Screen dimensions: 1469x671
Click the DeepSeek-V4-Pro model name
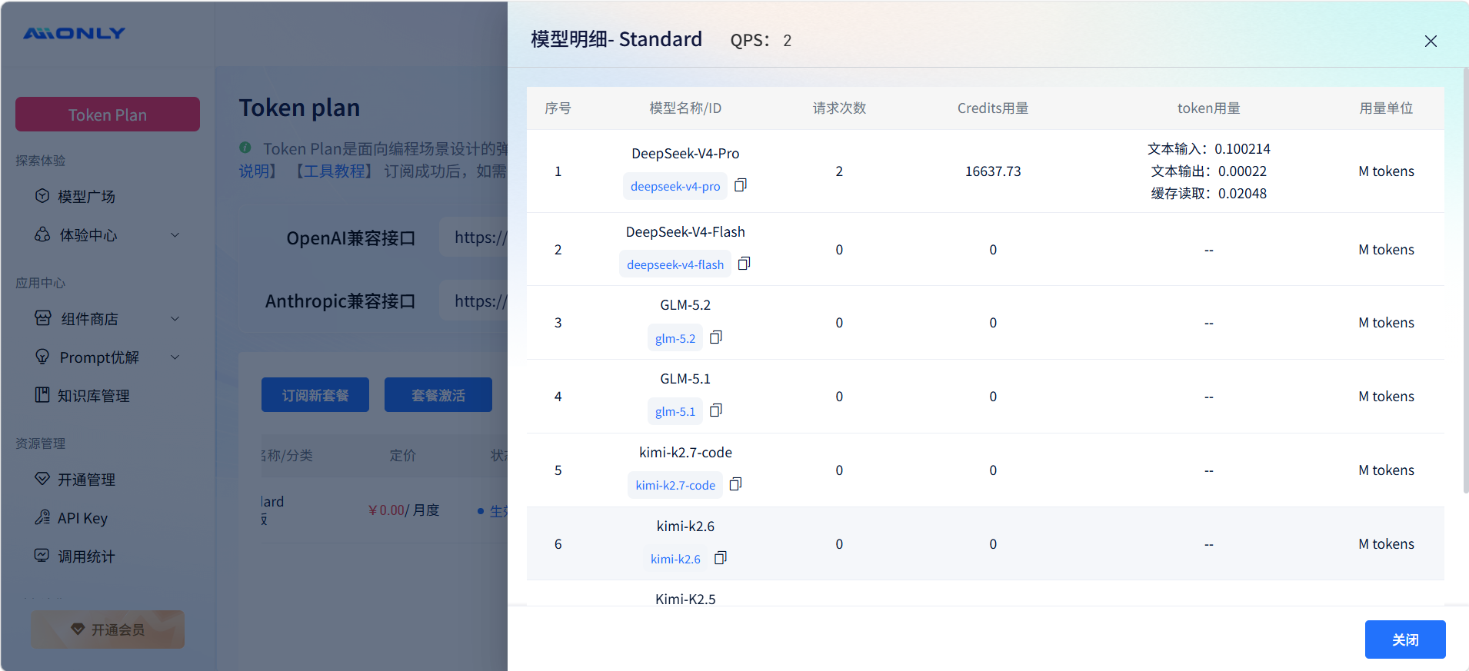tap(685, 154)
